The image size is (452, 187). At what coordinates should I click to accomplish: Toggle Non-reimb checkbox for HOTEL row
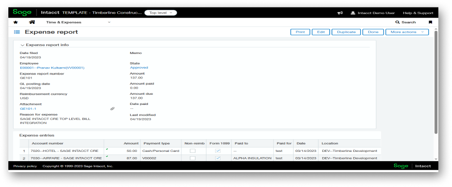tap(193, 151)
